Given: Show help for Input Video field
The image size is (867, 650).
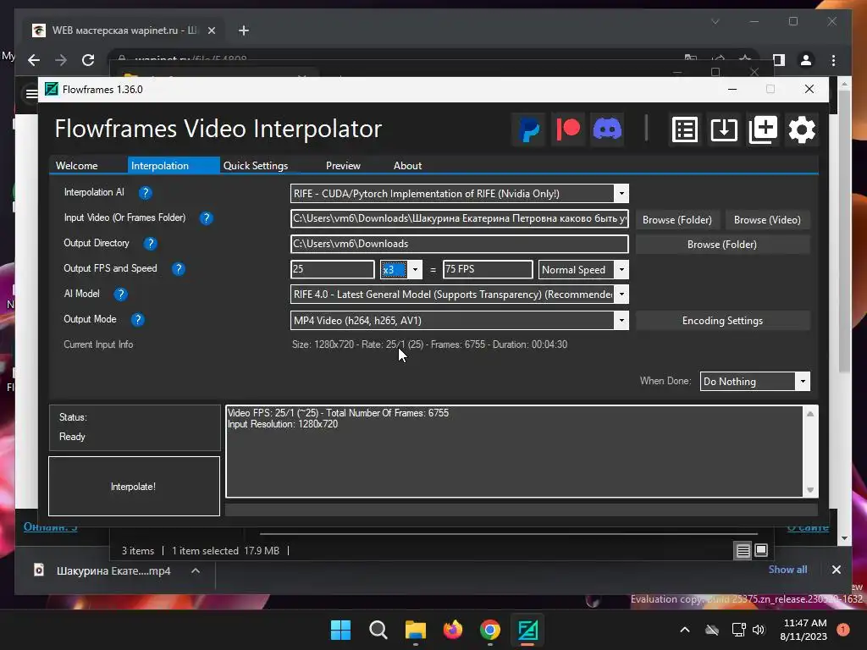Looking at the screenshot, I should pyautogui.click(x=207, y=218).
